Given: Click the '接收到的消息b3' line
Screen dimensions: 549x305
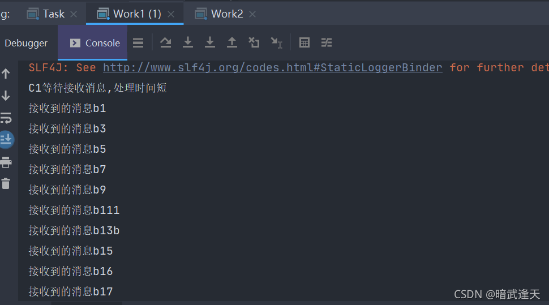Looking at the screenshot, I should click(x=67, y=128).
